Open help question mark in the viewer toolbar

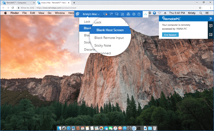point(139,14)
